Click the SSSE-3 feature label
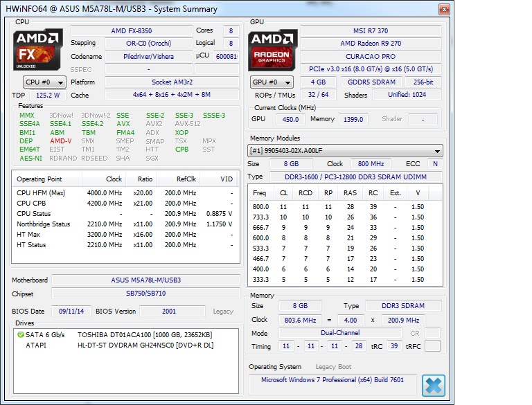The image size is (532, 405). 214,116
